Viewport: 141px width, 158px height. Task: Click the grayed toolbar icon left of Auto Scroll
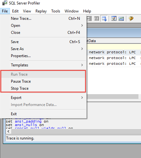tap(97, 19)
